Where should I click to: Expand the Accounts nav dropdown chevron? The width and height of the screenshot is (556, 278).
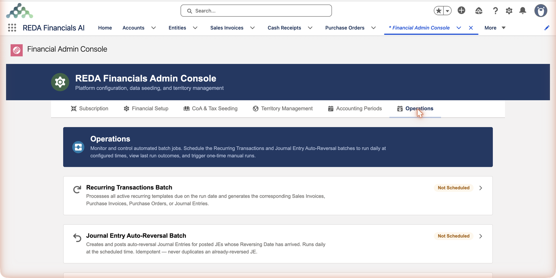(153, 28)
